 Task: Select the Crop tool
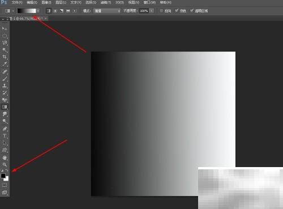tap(5, 57)
